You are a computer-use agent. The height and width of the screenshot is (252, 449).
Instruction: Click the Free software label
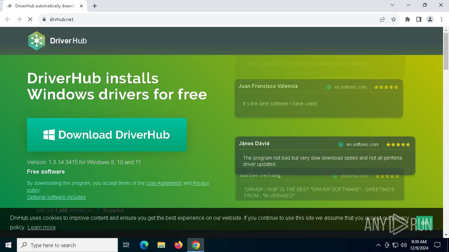coord(46,171)
